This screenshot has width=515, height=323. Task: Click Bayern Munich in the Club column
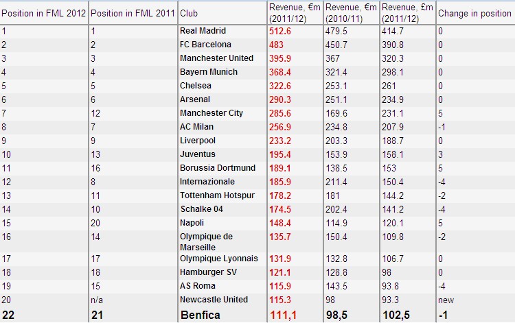coord(209,72)
